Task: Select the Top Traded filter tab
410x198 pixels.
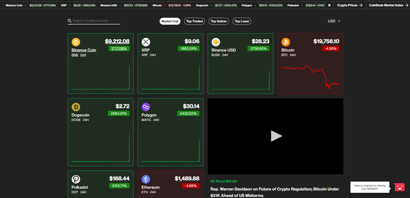Action: (x=194, y=21)
